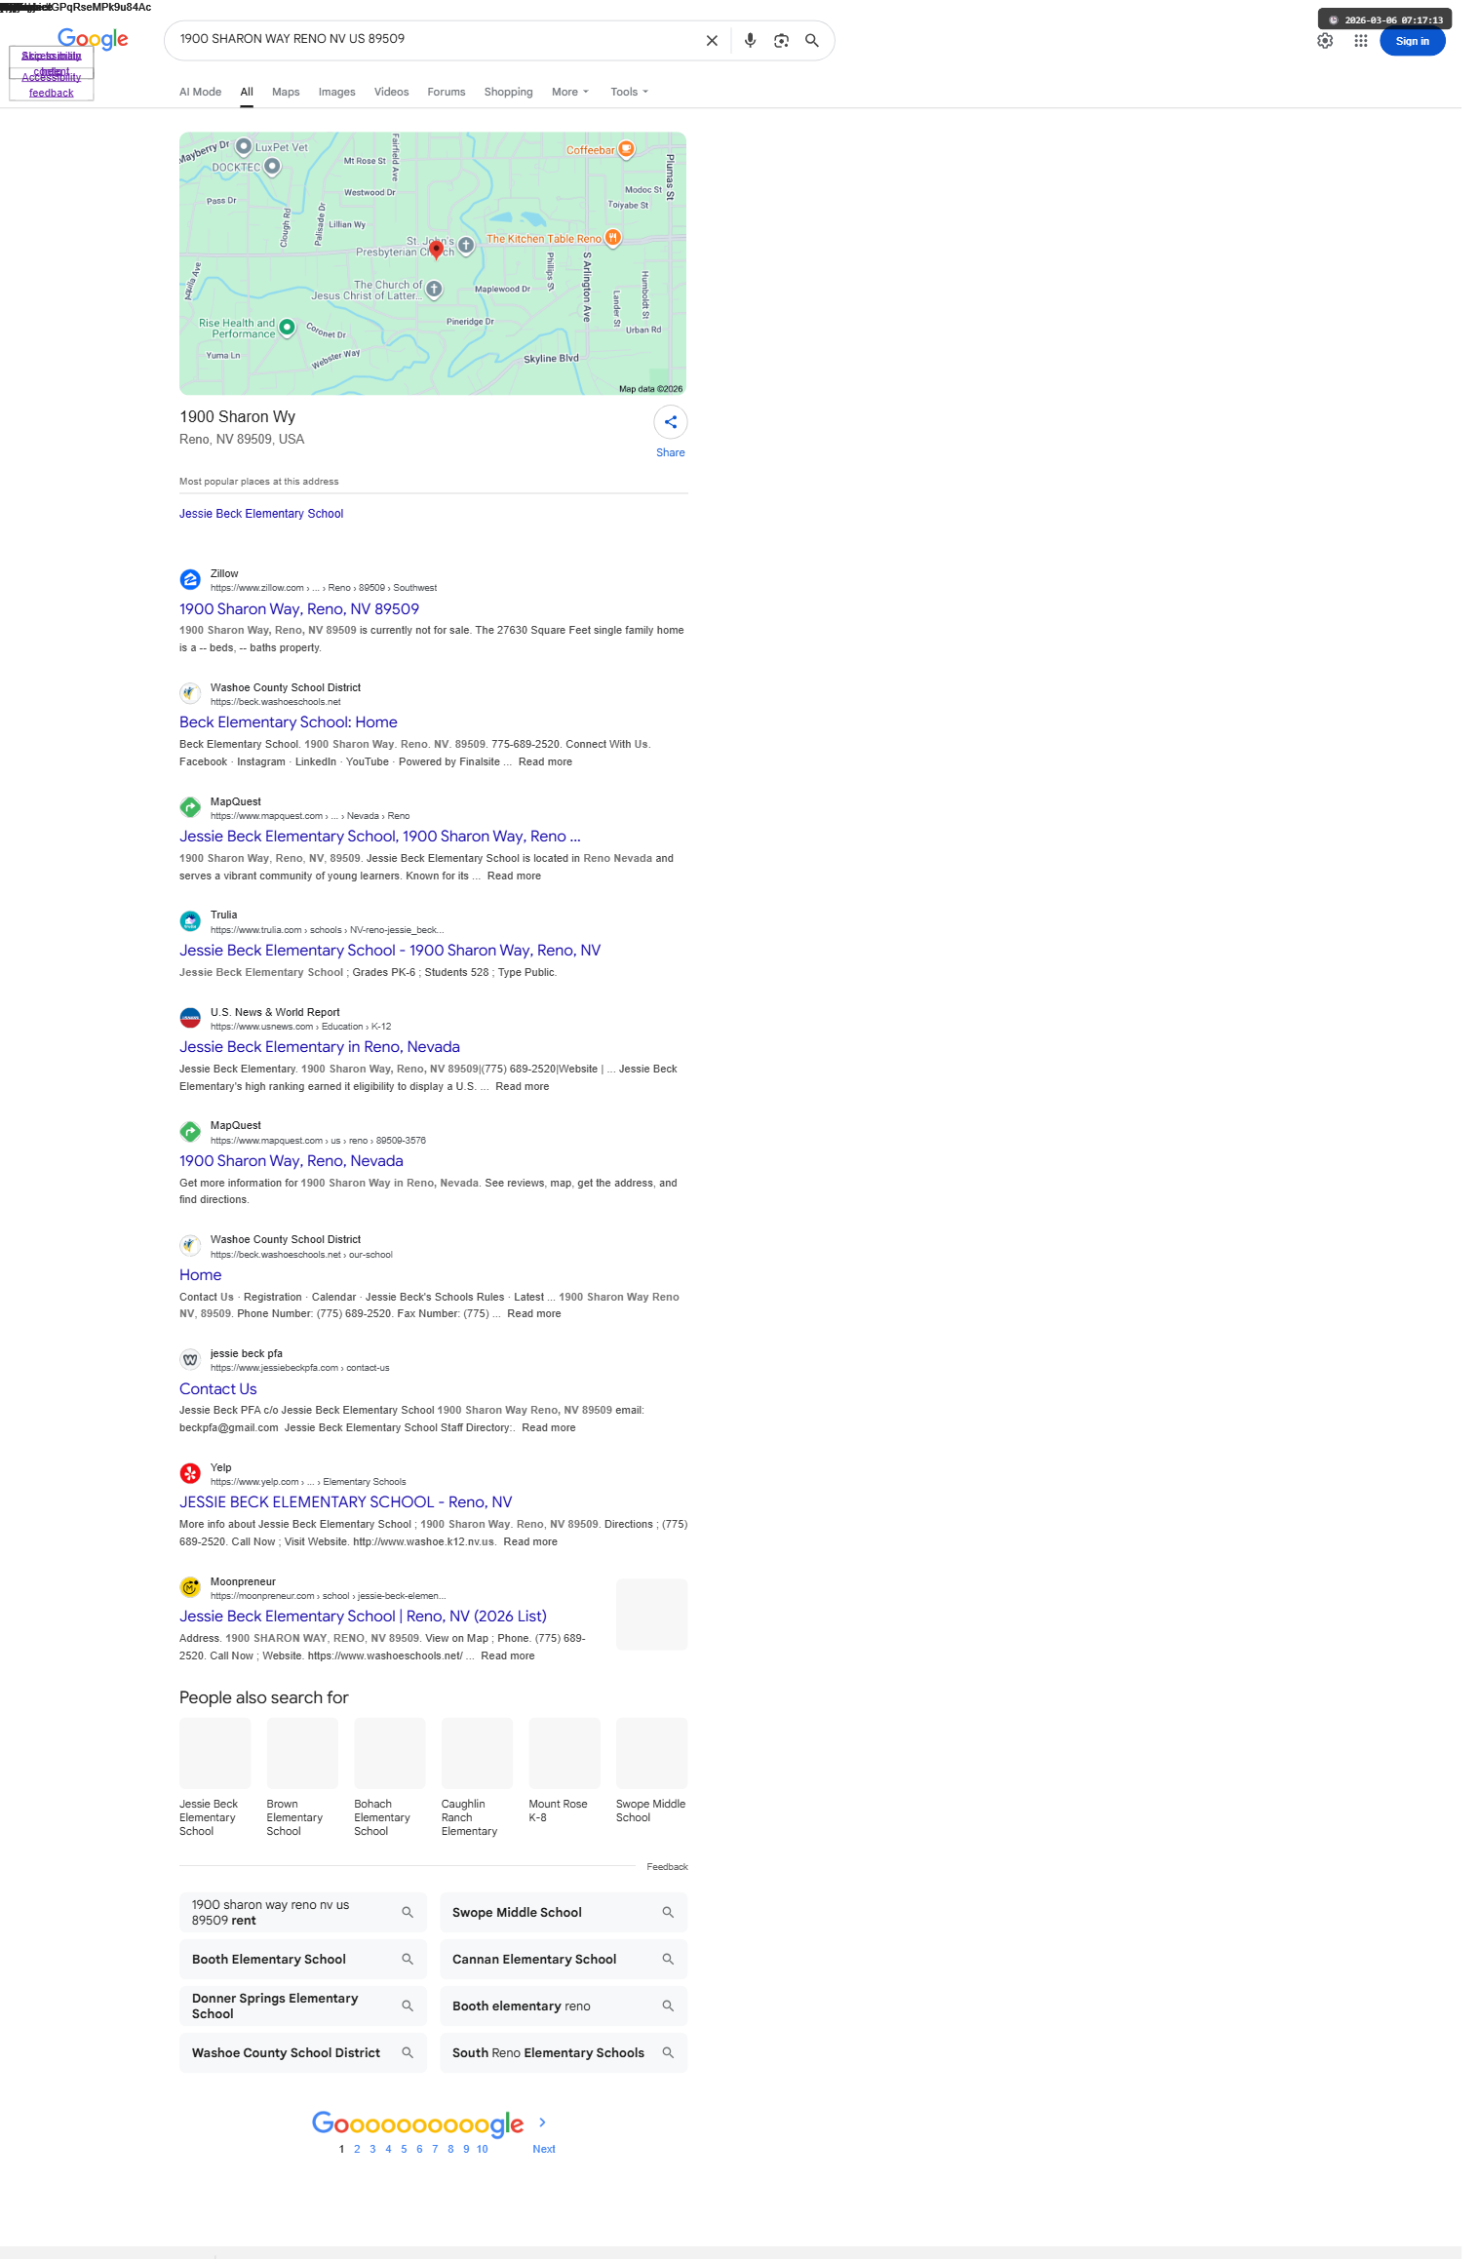Click Read more on Trulia-adjacent MapQuest snippet
This screenshot has height=2259, width=1479.
click(514, 876)
